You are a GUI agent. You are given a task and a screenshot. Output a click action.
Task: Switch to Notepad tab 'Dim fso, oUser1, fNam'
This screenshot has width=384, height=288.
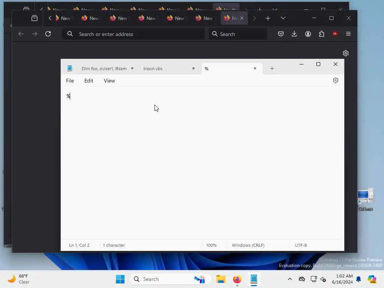point(104,69)
